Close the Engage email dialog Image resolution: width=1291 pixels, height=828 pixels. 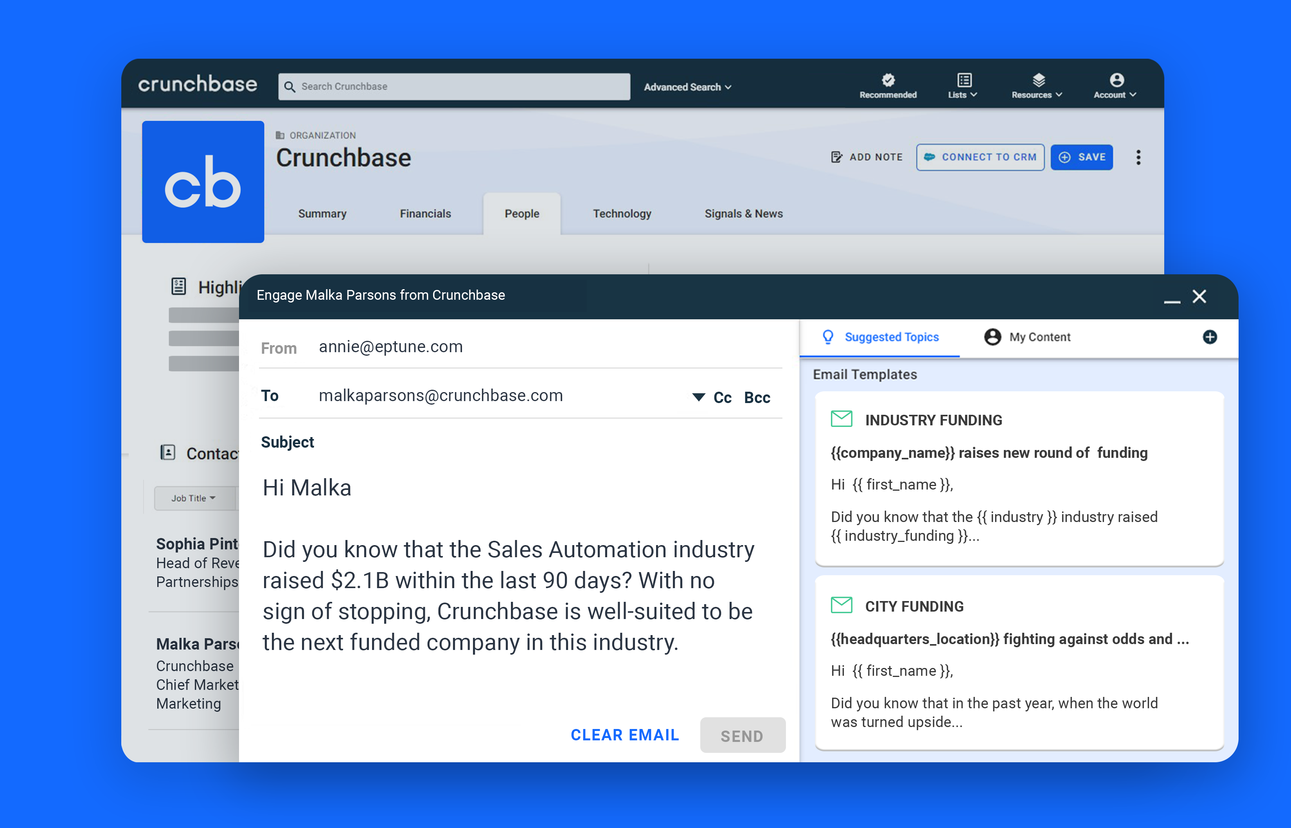click(x=1199, y=296)
